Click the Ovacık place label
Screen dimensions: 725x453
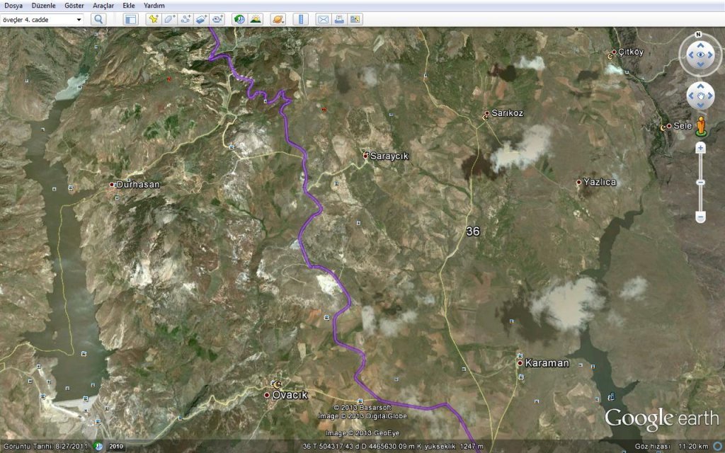[x=290, y=395]
